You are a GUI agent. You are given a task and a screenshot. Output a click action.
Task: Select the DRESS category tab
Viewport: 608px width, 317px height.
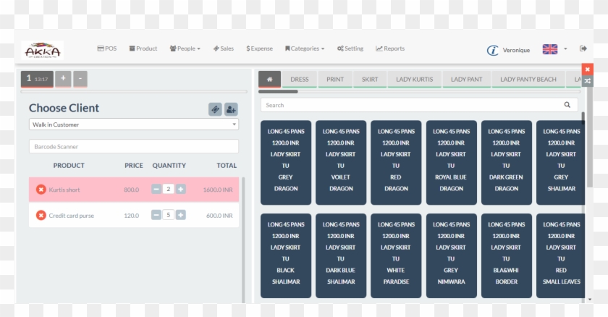(x=300, y=80)
